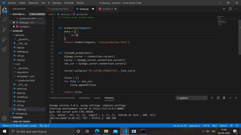Open settings.py in the explorer
The image size is (241, 135).
tap(23, 52)
